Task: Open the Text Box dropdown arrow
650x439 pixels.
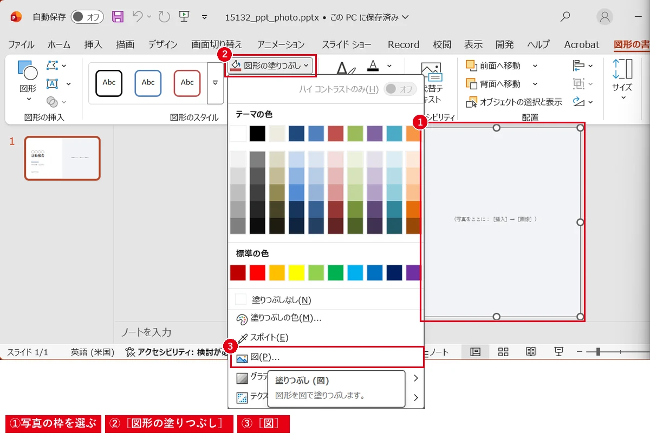Action: (68, 83)
